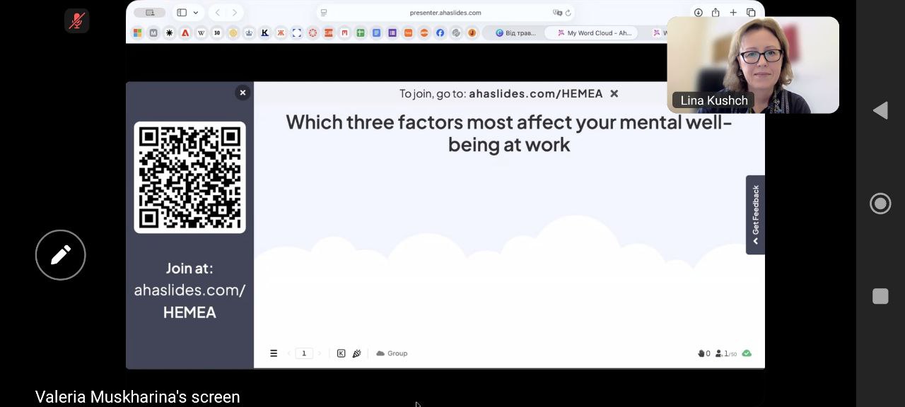The height and width of the screenshot is (407, 905).
Task: Click the green cloud sync status icon
Action: coord(747,353)
